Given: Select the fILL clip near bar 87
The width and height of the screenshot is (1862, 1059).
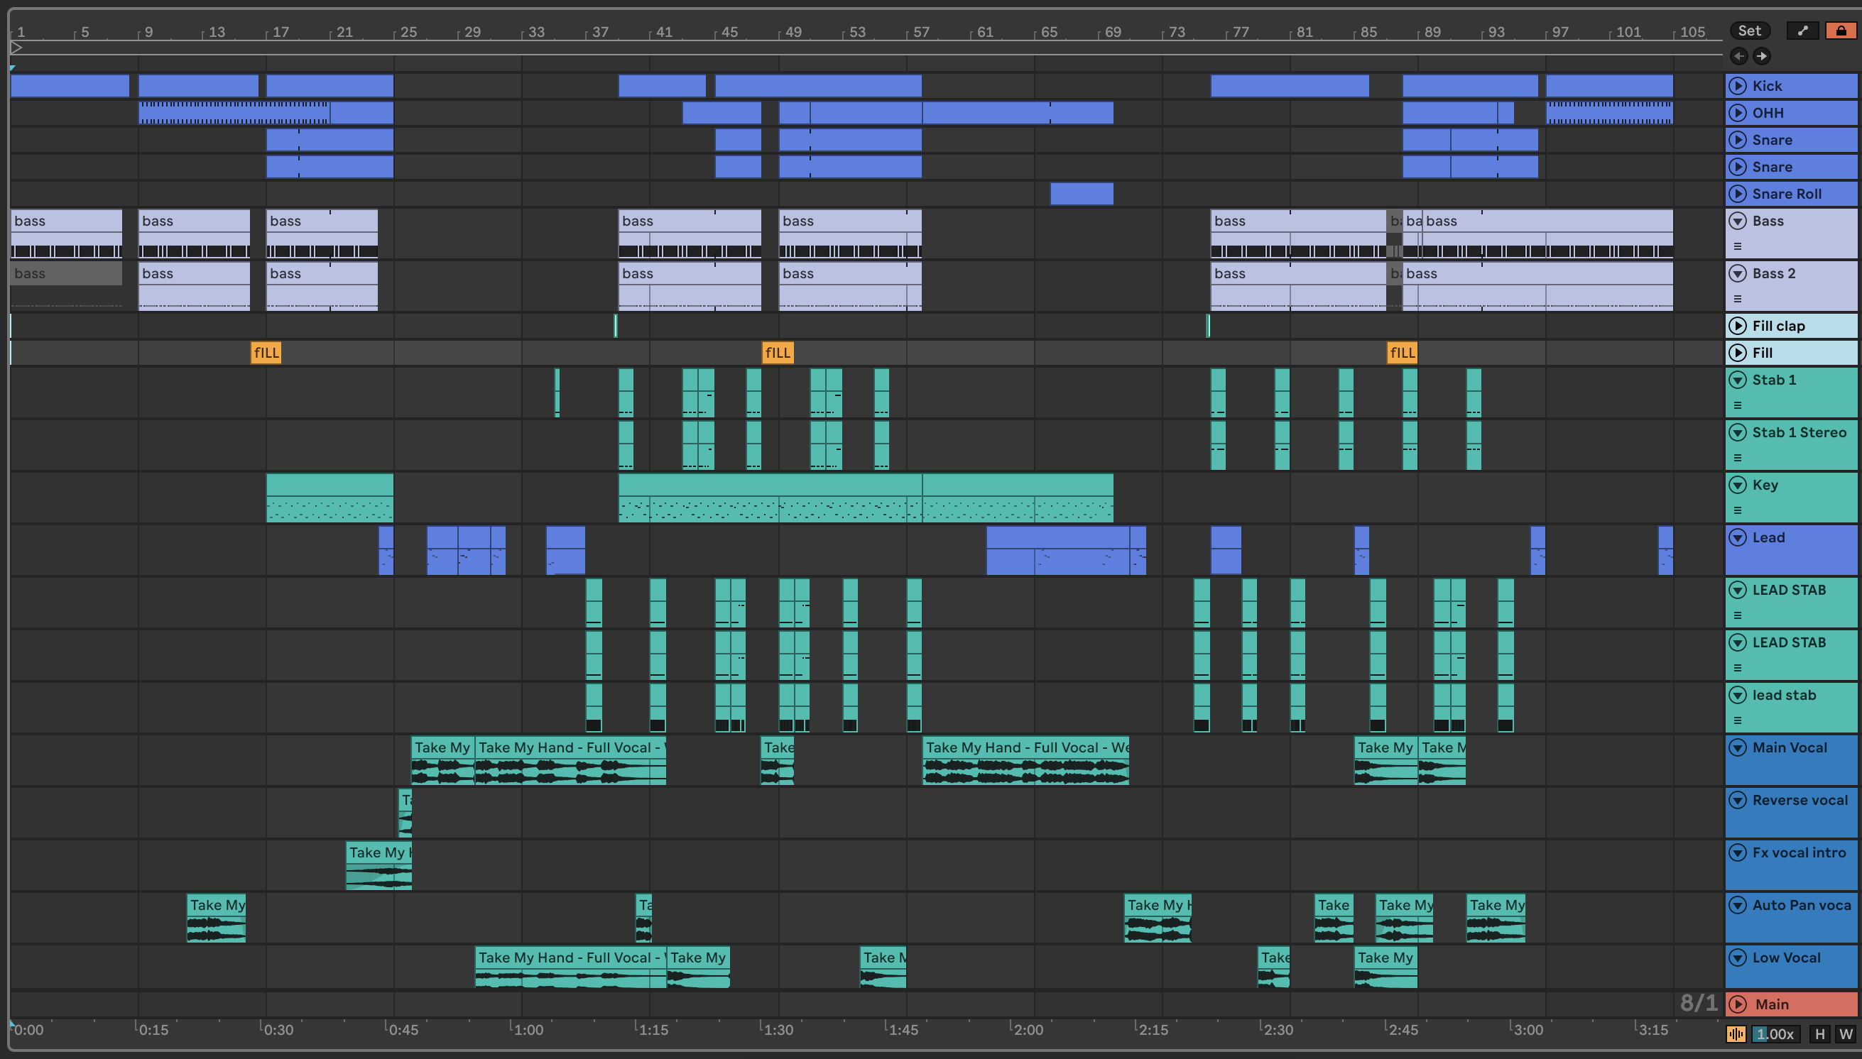Looking at the screenshot, I should click(x=1402, y=353).
